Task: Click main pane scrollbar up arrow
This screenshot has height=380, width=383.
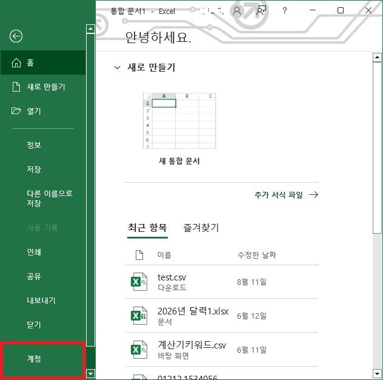Action: (377, 57)
